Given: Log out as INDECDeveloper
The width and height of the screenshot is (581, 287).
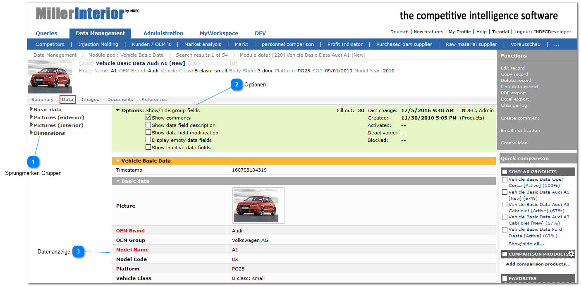Looking at the screenshot, I should (543, 31).
